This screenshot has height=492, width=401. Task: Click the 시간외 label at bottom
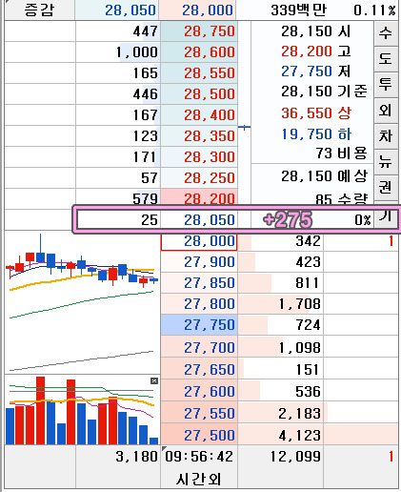pyautogui.click(x=199, y=479)
